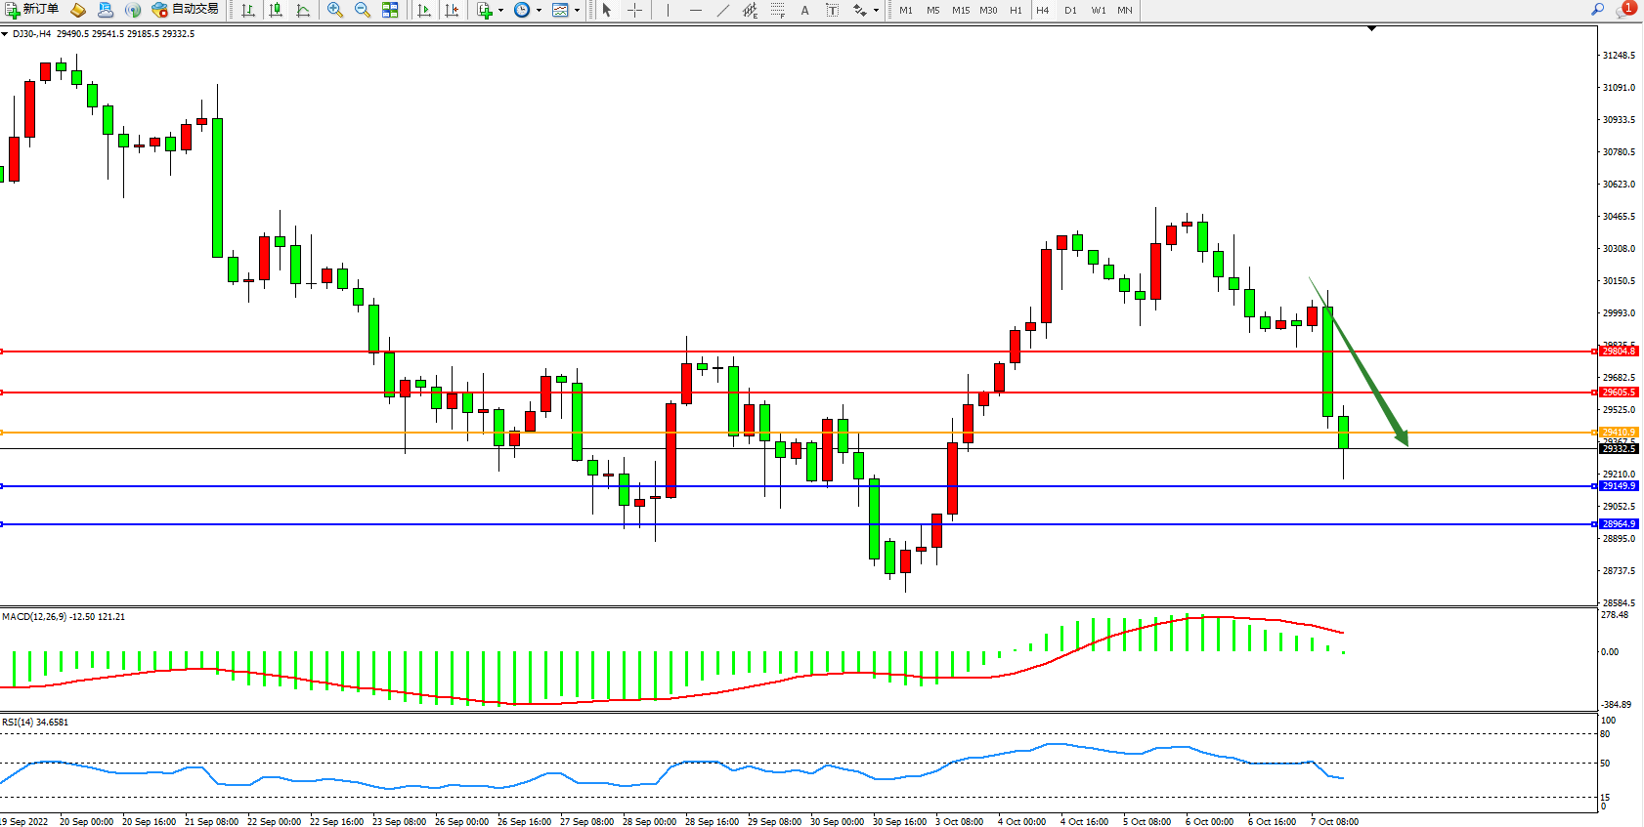Select the Fibonacci retracement tool
1644x827 pixels.
point(777,10)
